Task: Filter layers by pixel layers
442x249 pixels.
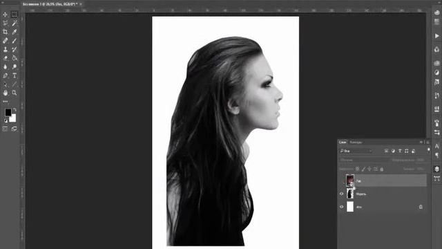Action: click(x=386, y=151)
